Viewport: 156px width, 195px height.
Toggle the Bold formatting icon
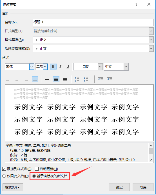(53, 67)
